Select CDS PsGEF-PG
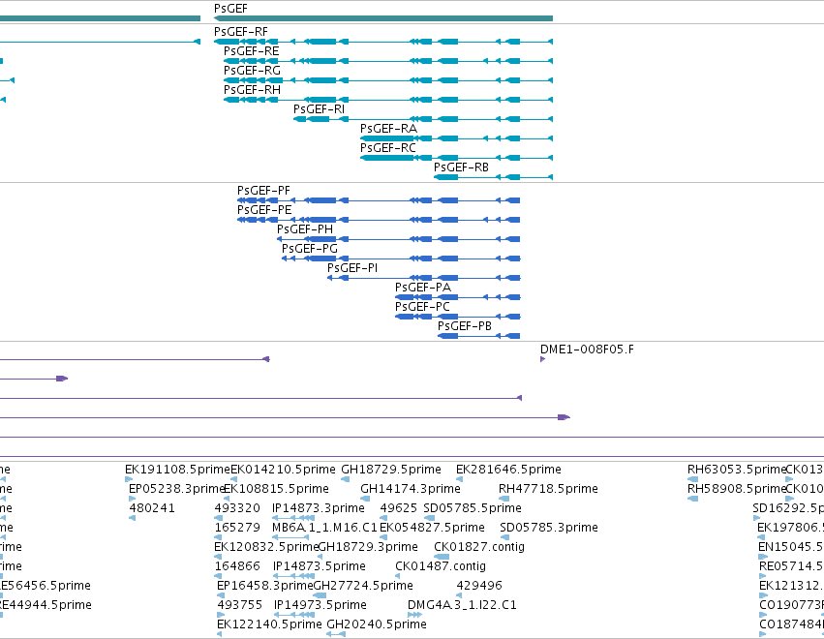 (x=401, y=259)
